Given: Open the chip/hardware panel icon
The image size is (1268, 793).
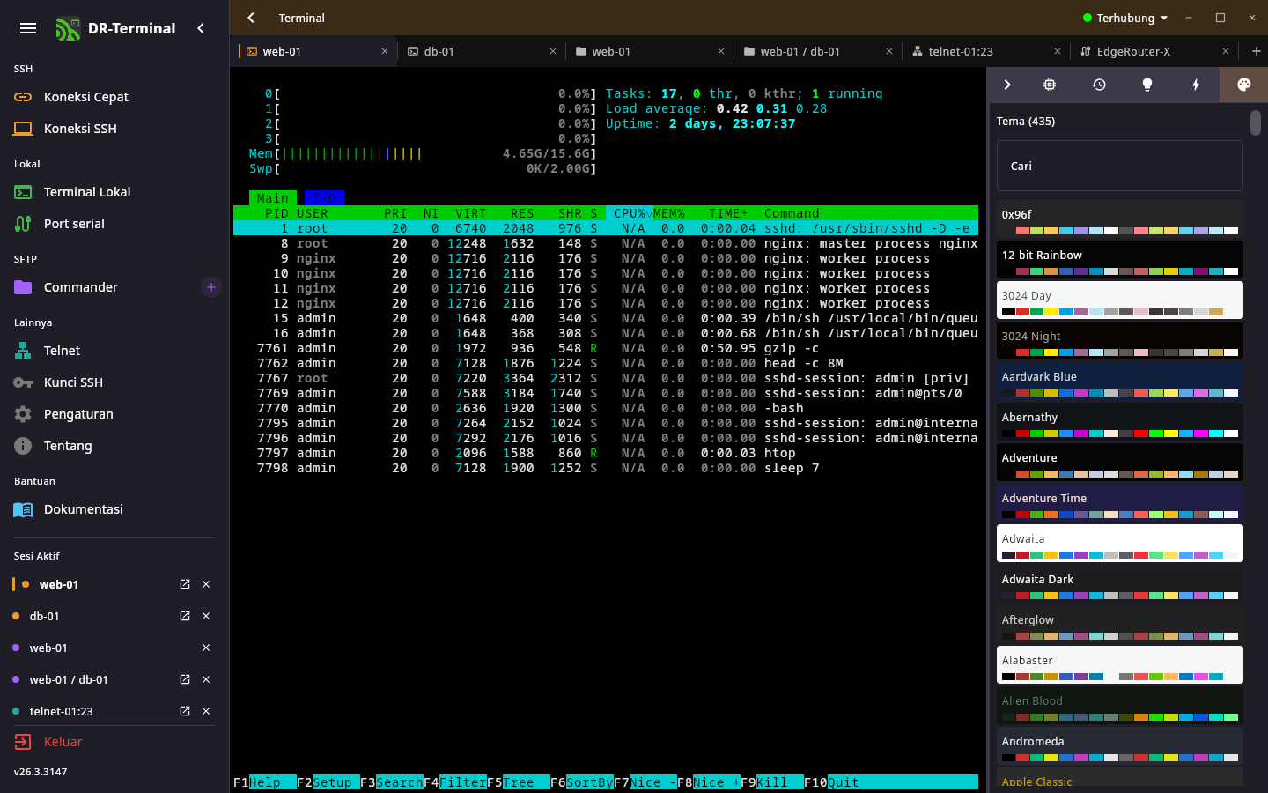Looking at the screenshot, I should coord(1050,85).
